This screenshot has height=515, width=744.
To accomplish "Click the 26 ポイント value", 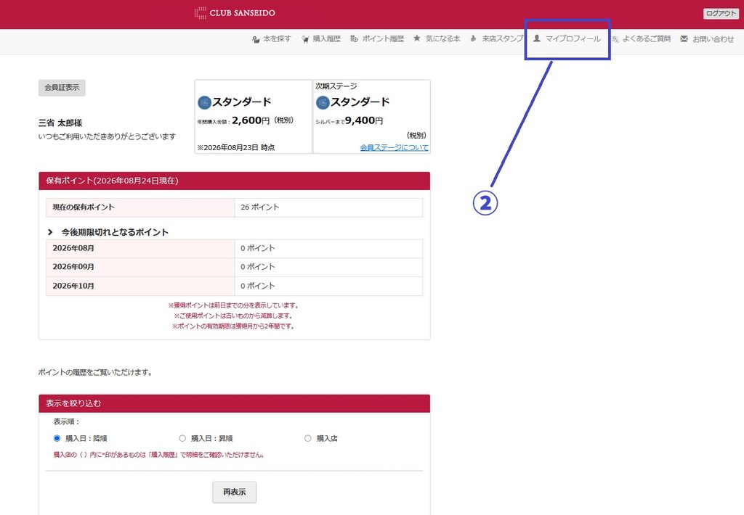I will pos(260,207).
